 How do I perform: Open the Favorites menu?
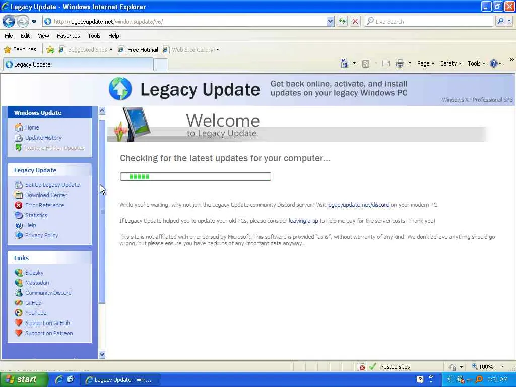pos(68,36)
